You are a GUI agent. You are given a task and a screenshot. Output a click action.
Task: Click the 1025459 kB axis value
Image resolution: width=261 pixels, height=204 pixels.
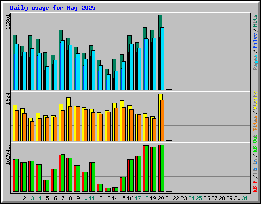(8, 155)
